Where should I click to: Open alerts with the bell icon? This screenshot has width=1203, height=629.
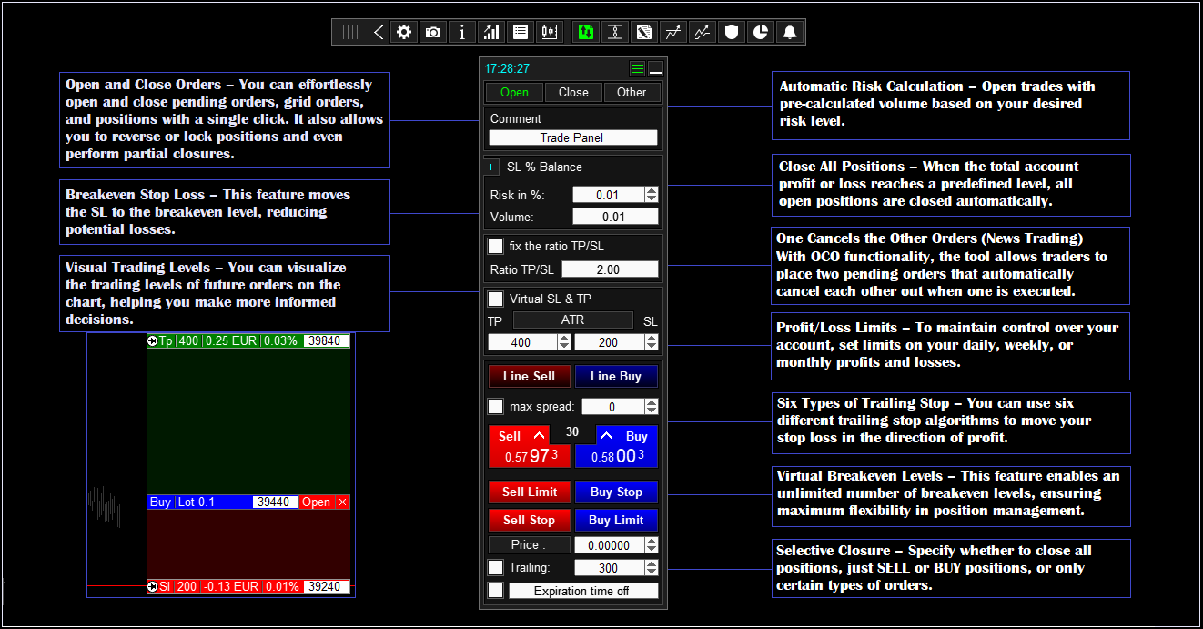click(x=789, y=33)
